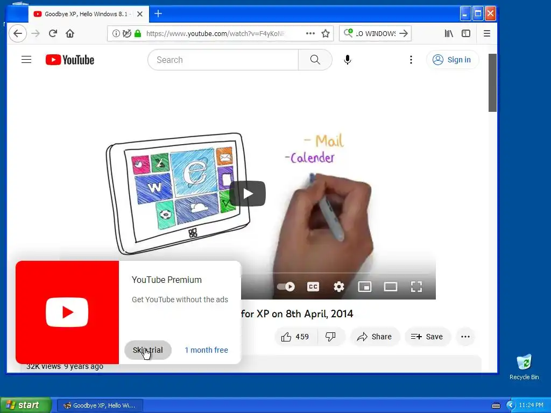This screenshot has width=551, height=413.
Task: Click the YouTube Search field
Action: point(223,60)
